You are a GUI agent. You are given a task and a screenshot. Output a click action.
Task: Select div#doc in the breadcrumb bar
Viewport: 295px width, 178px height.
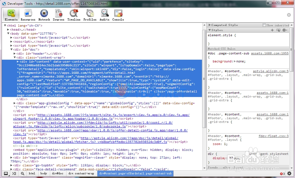[x=58, y=173]
